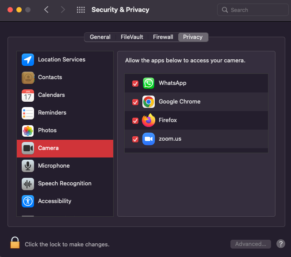Minimize window with yellow button
The image size is (291, 257).
19,10
